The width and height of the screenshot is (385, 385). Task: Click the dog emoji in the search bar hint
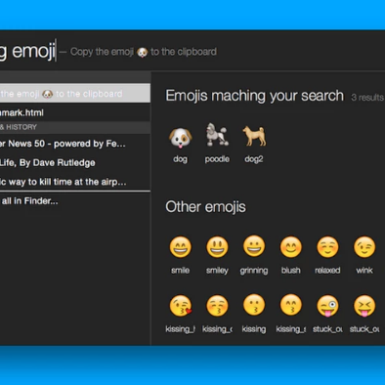[142, 52]
